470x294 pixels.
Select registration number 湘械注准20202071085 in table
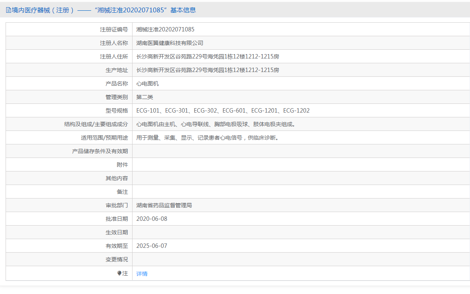click(165, 29)
